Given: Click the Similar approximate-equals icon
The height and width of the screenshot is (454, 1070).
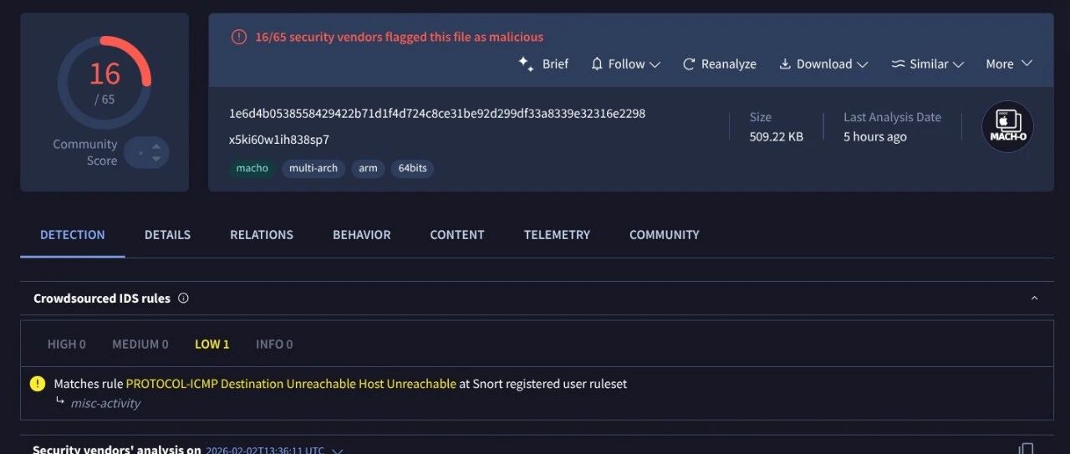Looking at the screenshot, I should point(898,64).
